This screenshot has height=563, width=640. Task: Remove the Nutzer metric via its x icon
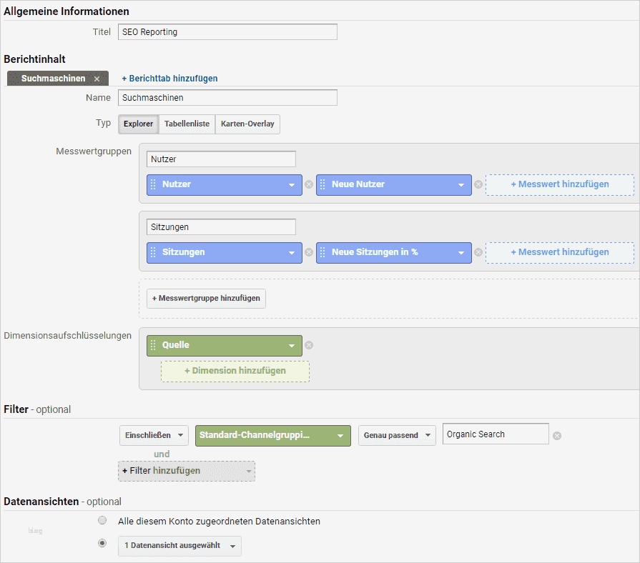click(x=309, y=184)
